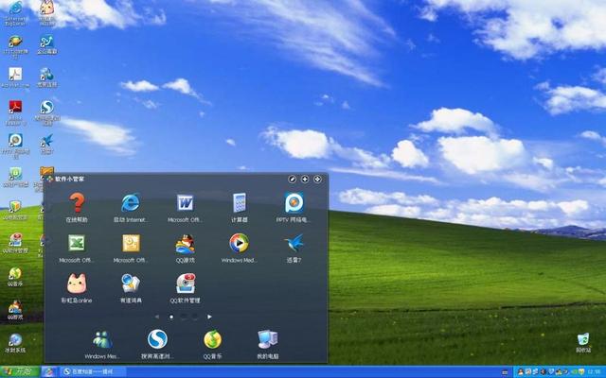Open the yellow Microsoft Office Outlook icon
The height and width of the screenshot is (378, 606).
(x=131, y=244)
